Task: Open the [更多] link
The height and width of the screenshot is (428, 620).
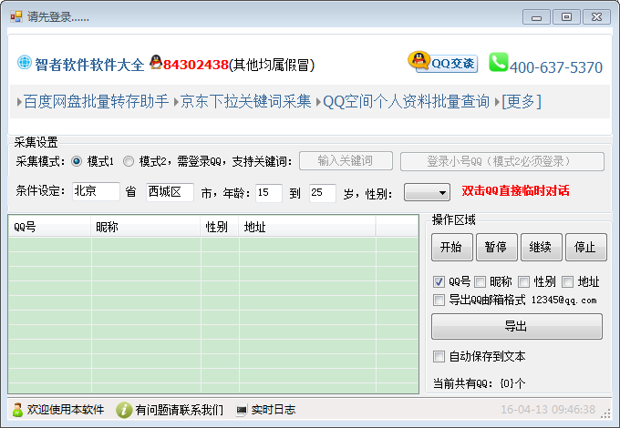Action: tap(522, 101)
